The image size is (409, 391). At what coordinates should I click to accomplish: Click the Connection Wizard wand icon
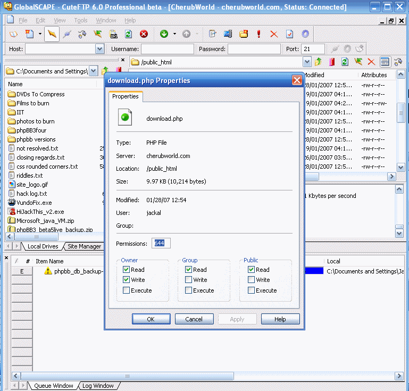[52, 34]
